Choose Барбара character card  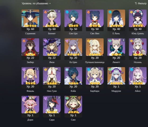(95, 78)
